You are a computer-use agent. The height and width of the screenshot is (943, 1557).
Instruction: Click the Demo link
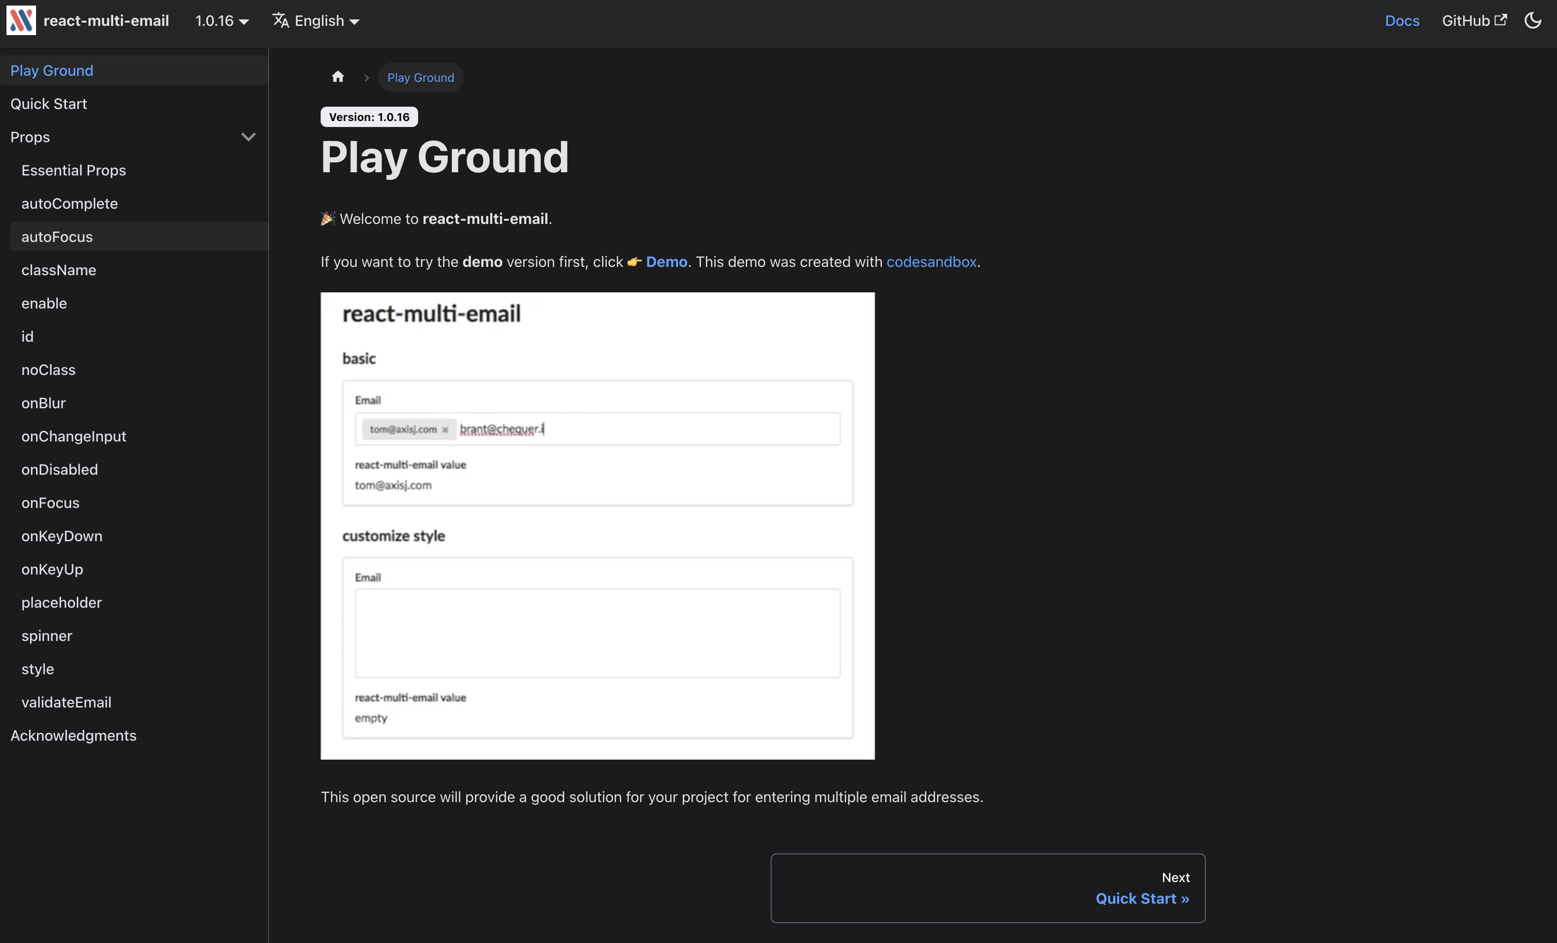coord(666,261)
